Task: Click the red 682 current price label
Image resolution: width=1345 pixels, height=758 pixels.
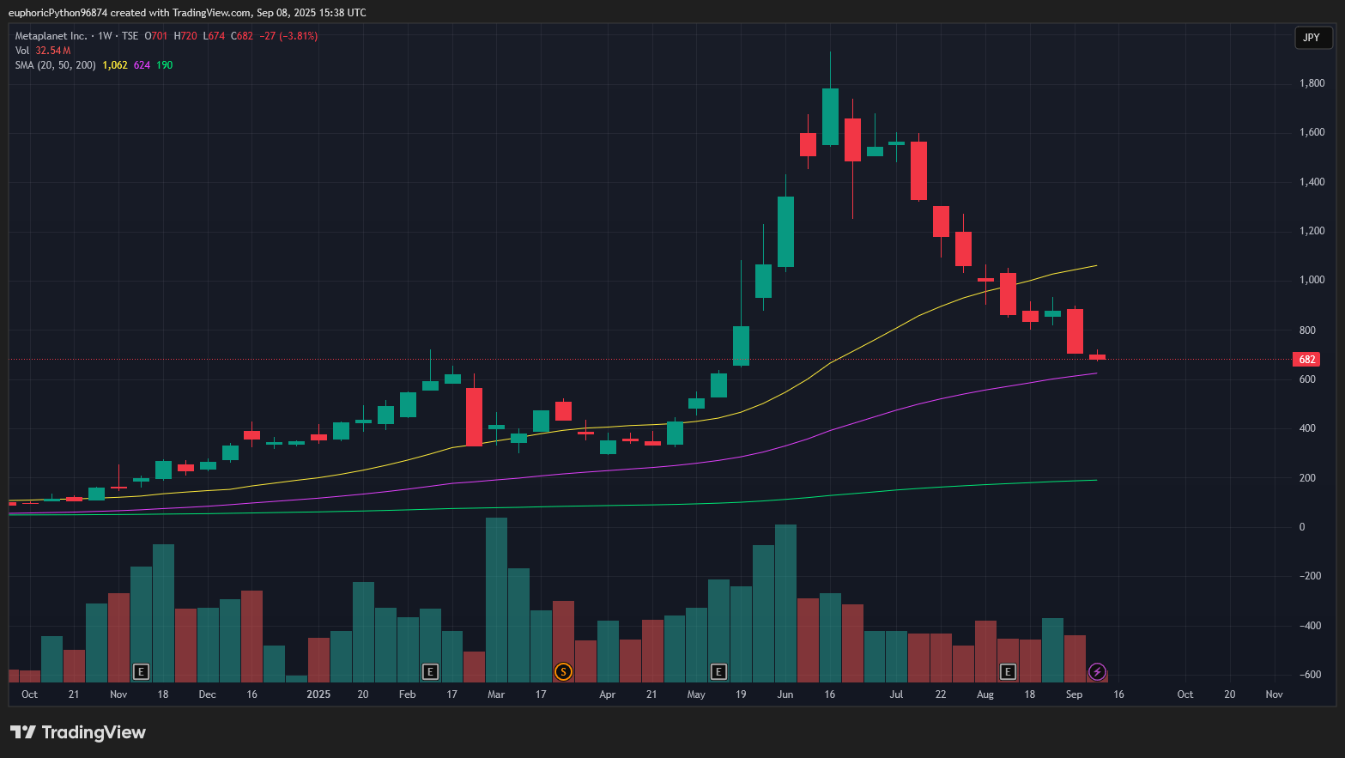Action: click(1306, 360)
